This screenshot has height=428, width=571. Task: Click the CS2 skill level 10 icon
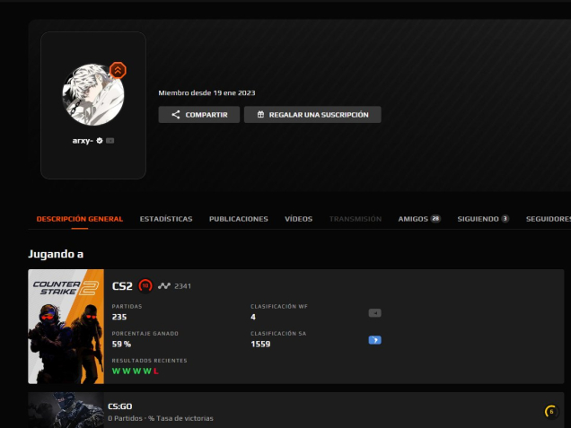coord(145,286)
